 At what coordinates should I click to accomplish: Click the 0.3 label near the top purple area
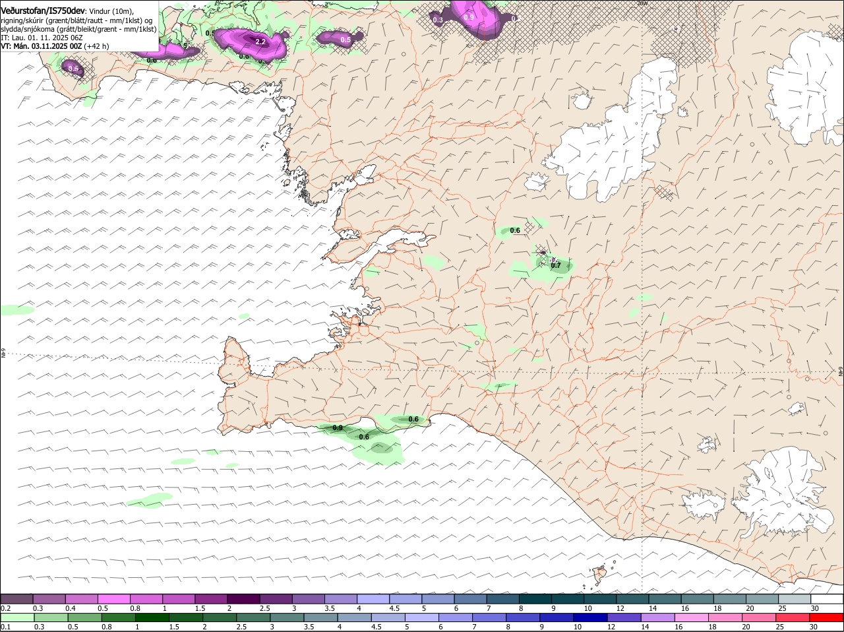click(x=438, y=20)
